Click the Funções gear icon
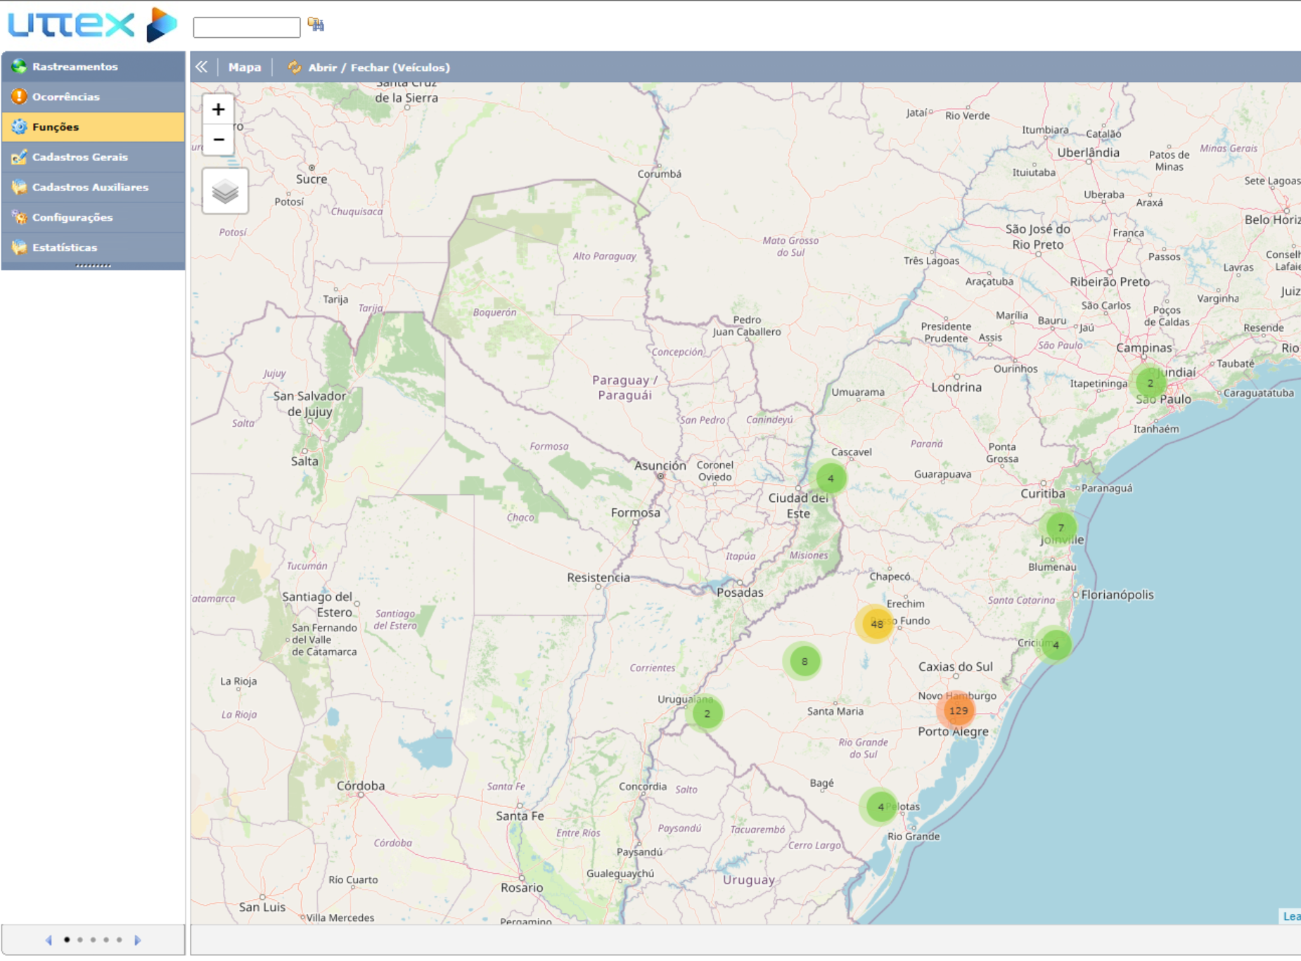 pyautogui.click(x=19, y=127)
